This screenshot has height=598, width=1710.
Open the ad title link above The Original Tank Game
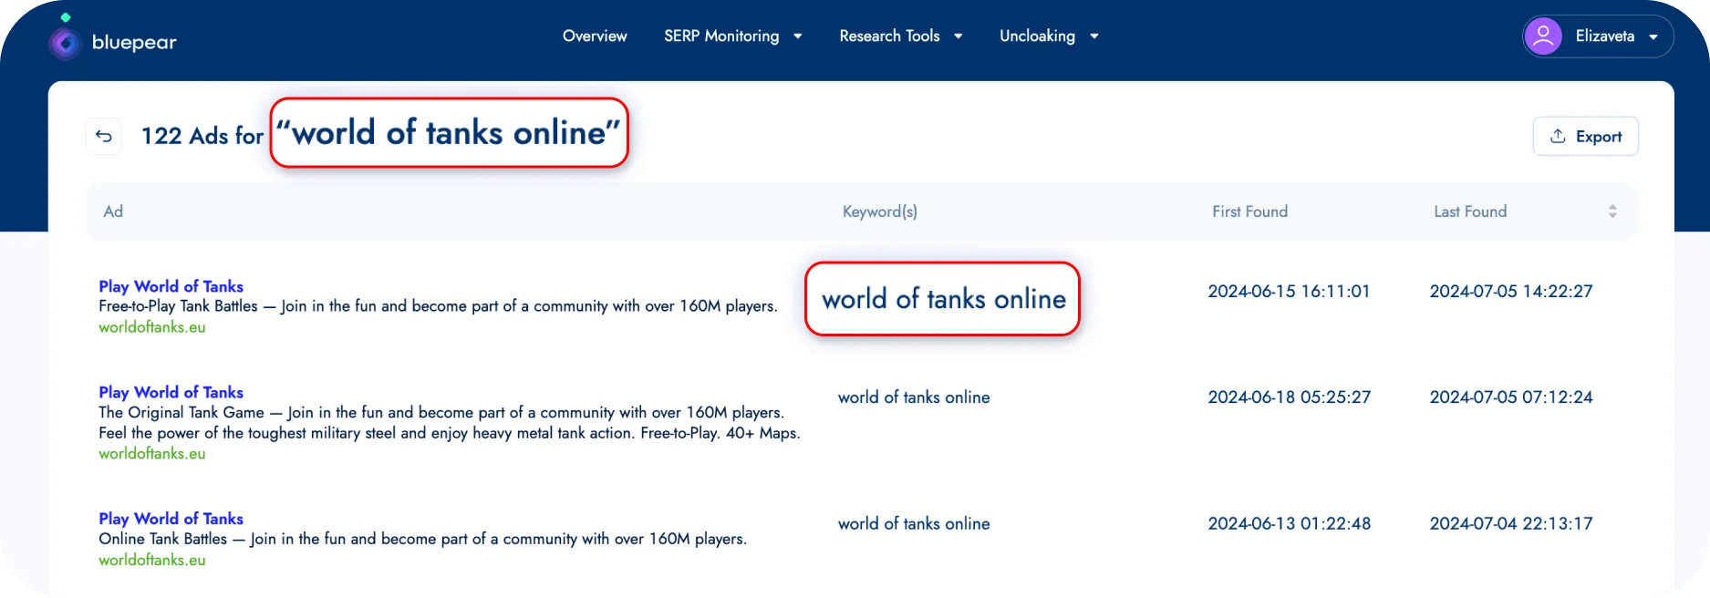point(171,392)
